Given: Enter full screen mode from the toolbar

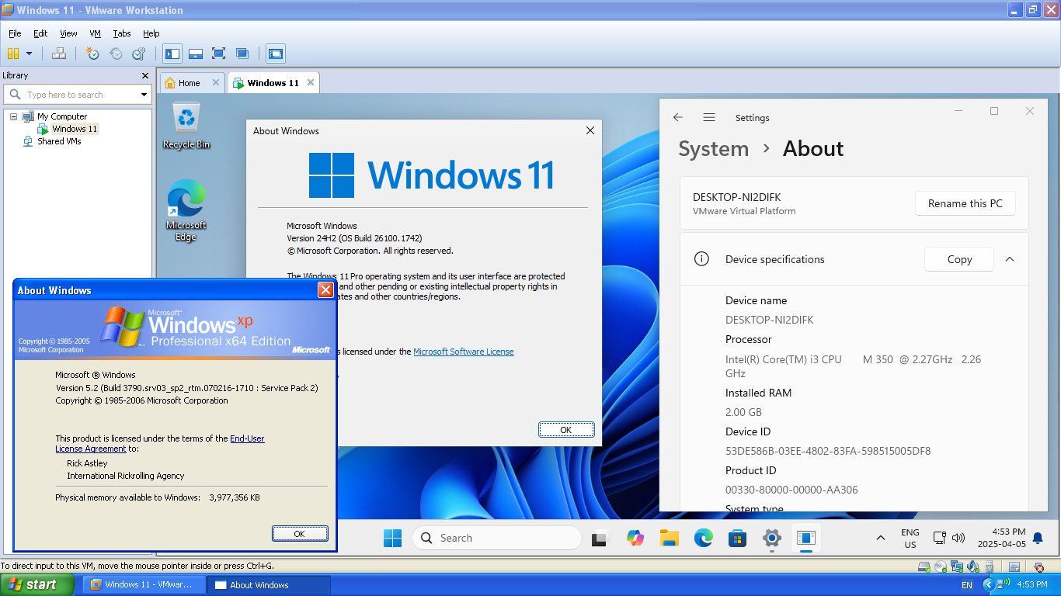Looking at the screenshot, I should coord(219,54).
